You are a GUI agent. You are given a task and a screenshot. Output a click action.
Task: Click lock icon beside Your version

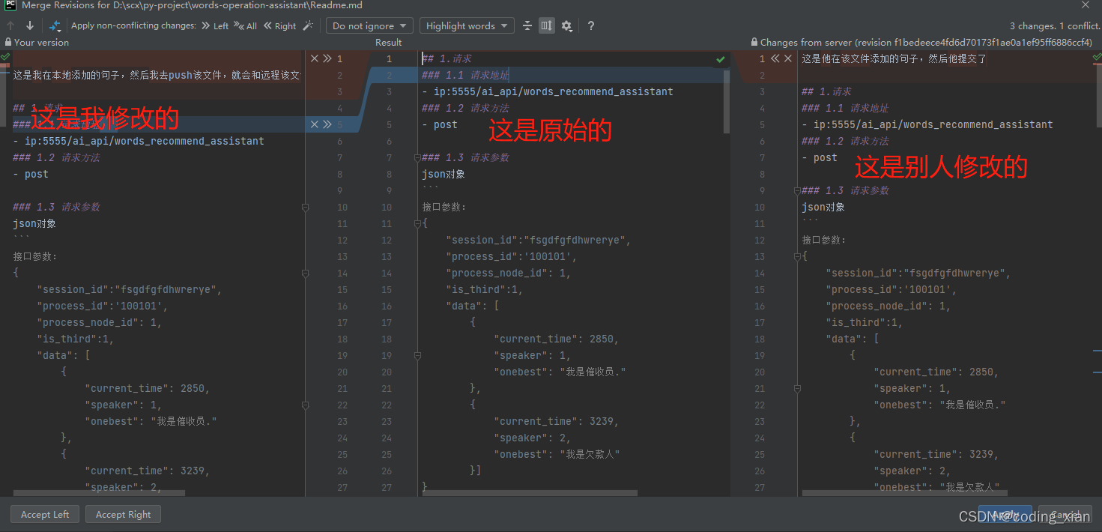click(8, 43)
